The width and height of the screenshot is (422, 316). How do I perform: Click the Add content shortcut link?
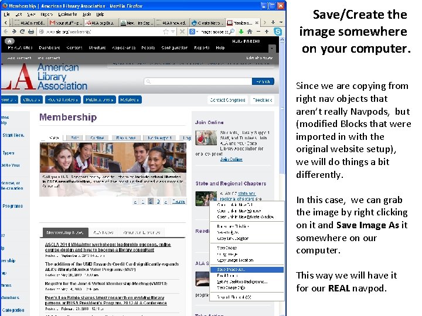[x=19, y=58]
